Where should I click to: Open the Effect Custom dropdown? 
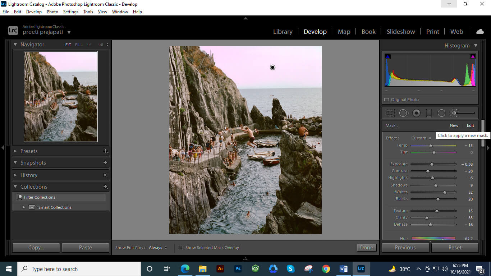click(x=421, y=138)
